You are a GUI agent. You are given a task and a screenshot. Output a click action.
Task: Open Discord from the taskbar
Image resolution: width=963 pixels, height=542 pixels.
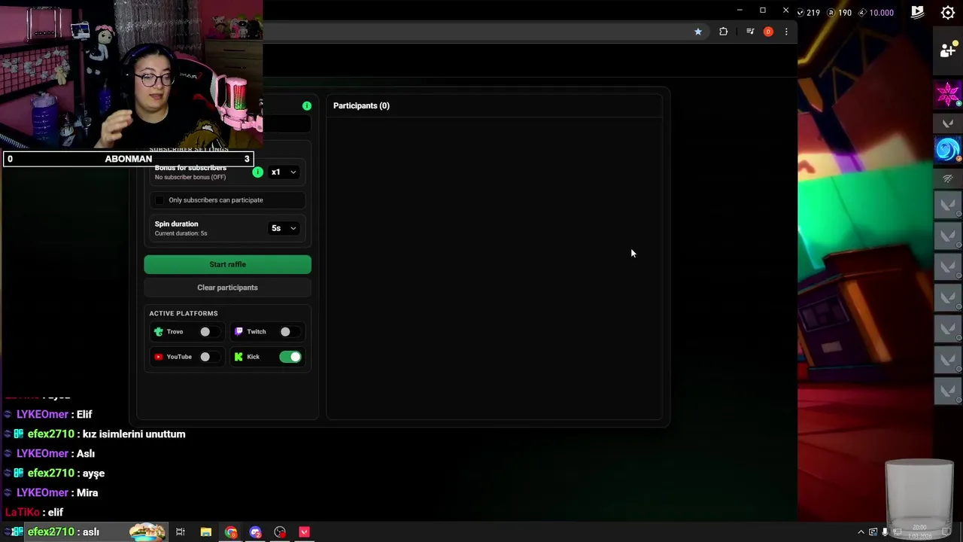[x=255, y=532]
